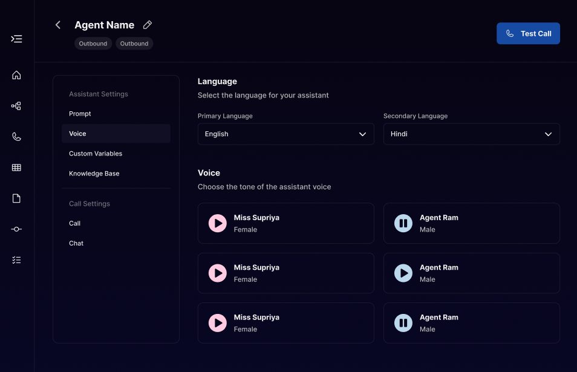Go to Home via sidebar icon
This screenshot has width=577, height=372.
point(17,75)
